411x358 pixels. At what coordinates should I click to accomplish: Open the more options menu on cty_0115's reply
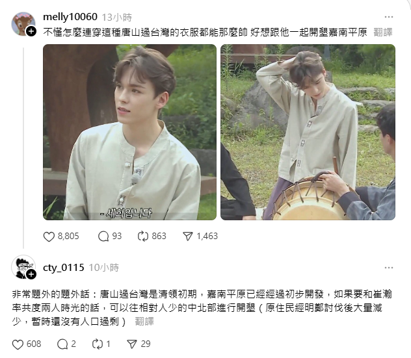tap(389, 268)
